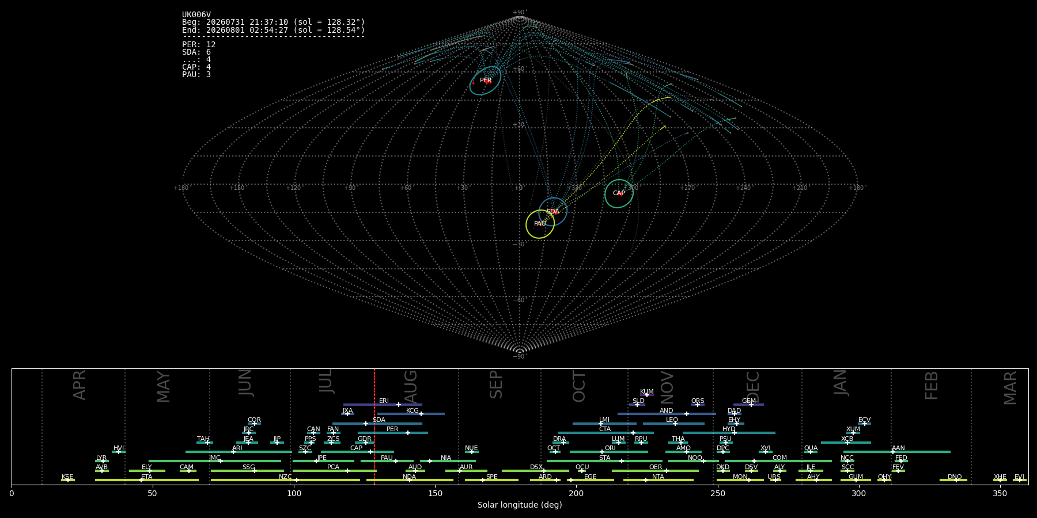The width and height of the screenshot is (1037, 518).
Task: Select the KSE shower marker in timeline
Action: pos(67,480)
